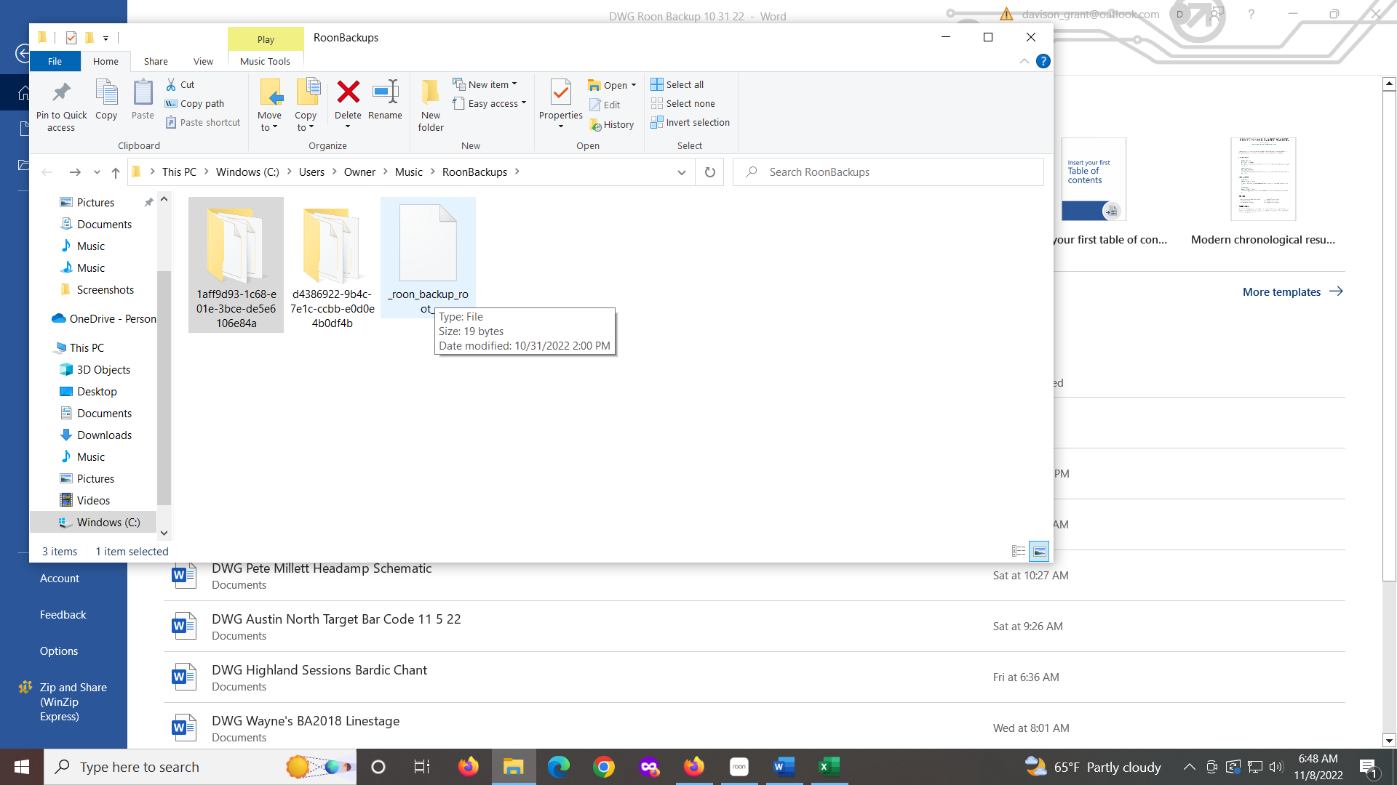Click the Select none command
Screen dimensions: 1397x785
click(x=682, y=103)
